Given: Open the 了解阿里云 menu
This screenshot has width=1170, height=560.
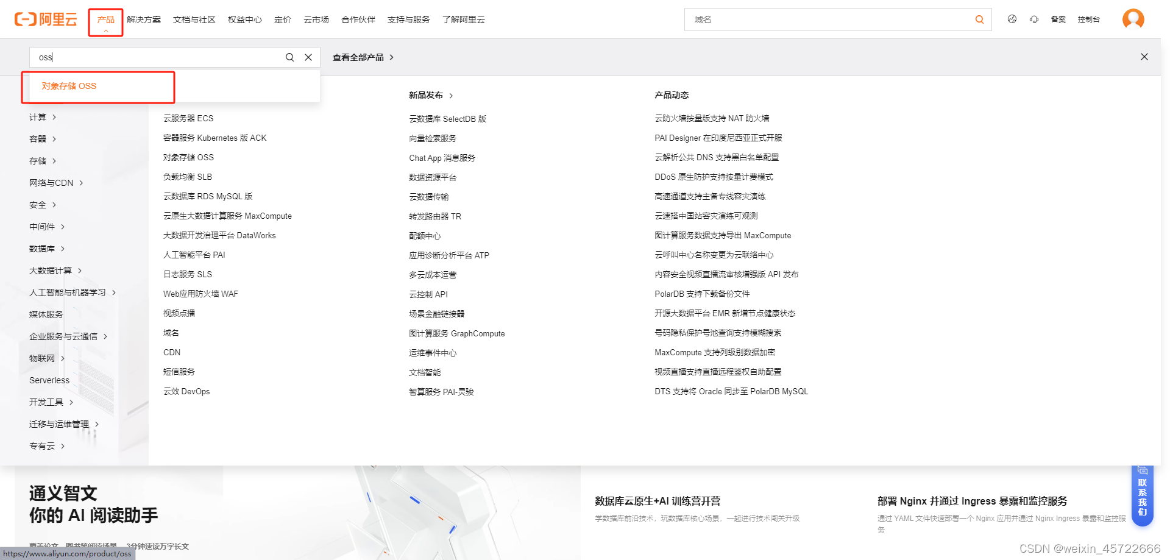Looking at the screenshot, I should [464, 19].
